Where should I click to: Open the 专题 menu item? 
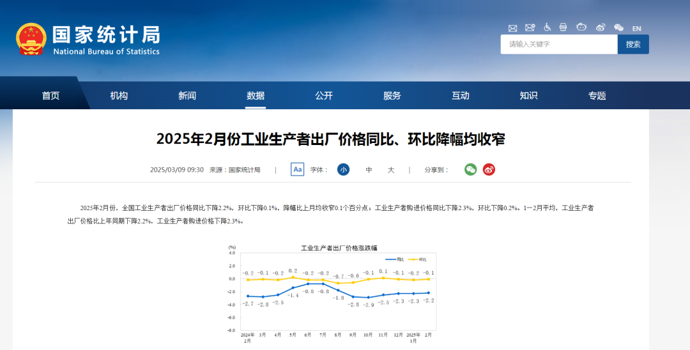[x=597, y=95]
